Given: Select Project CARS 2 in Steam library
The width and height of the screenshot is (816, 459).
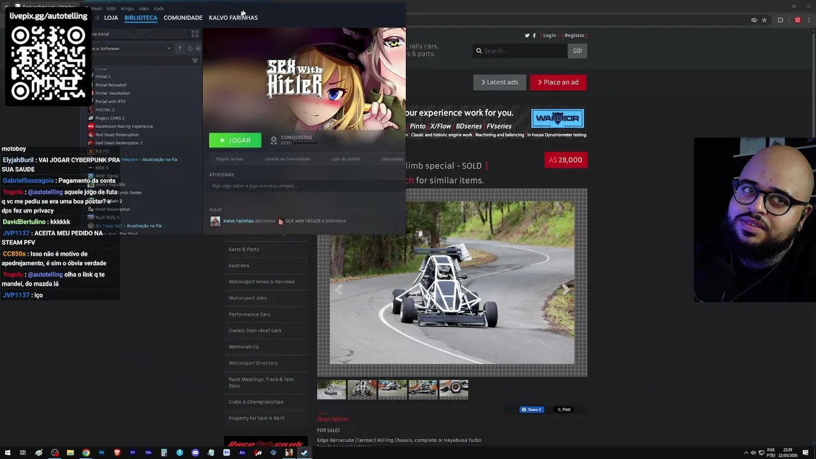Looking at the screenshot, I should (110, 118).
